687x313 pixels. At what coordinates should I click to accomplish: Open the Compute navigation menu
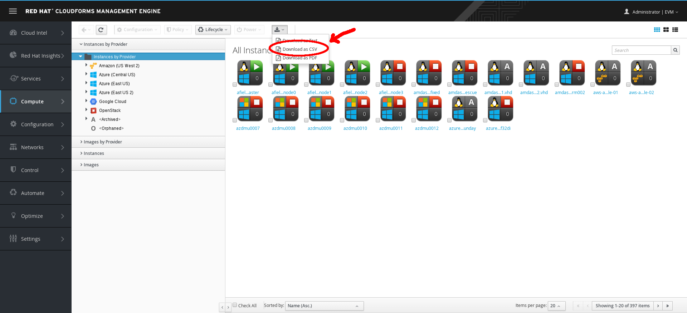[x=36, y=102]
